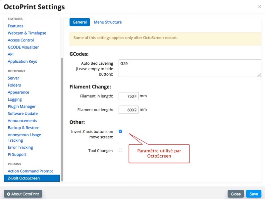
Task: Open the Software Update section
Action: pyautogui.click(x=23, y=113)
